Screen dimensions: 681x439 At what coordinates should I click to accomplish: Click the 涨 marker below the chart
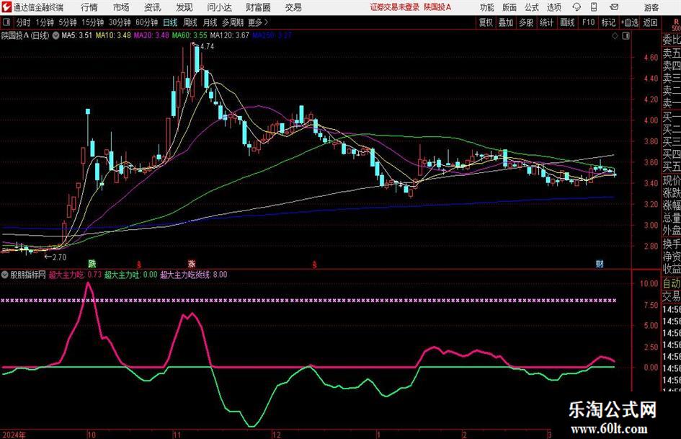pos(192,263)
